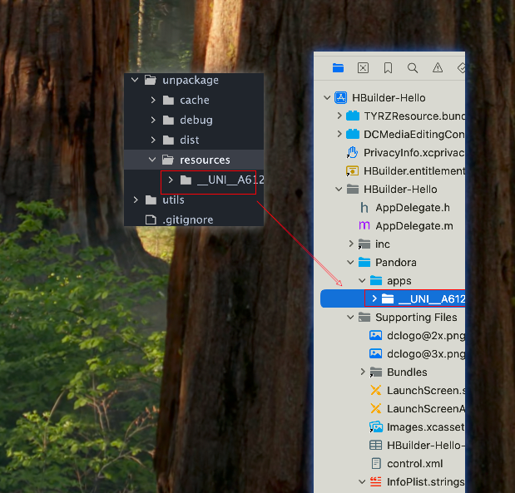Collapse the Supporting Files group arrow
Viewport: 515px width, 493px height.
350,318
